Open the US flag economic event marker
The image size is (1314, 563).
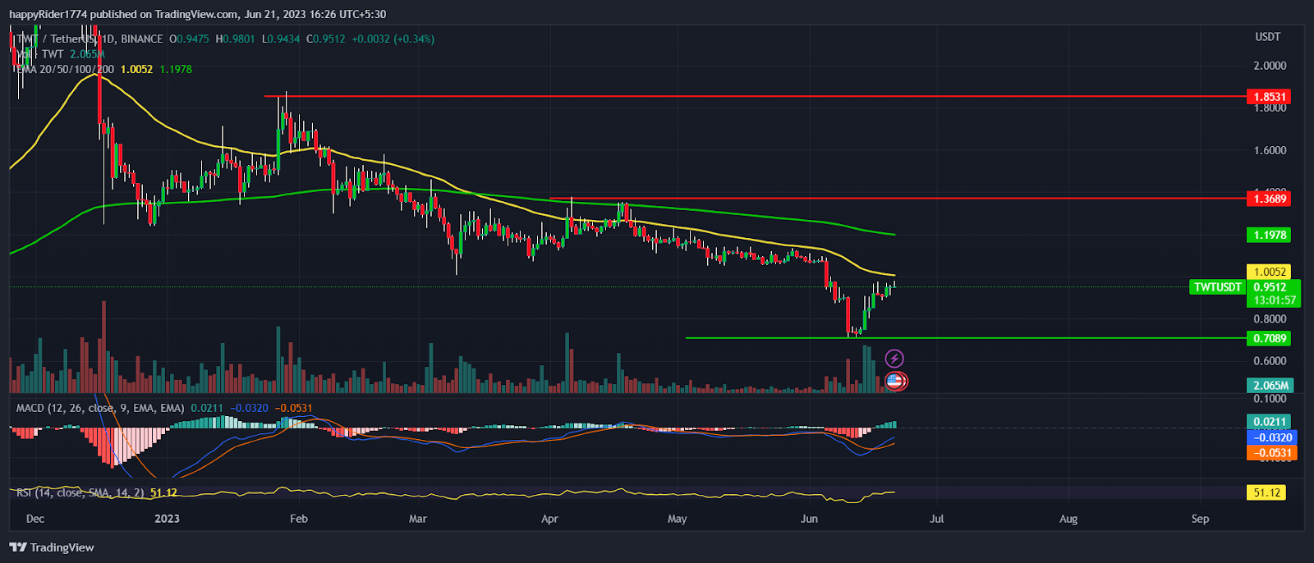point(895,381)
